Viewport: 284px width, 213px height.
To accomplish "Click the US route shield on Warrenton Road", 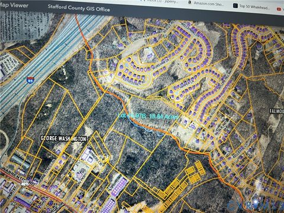I will (25, 182).
